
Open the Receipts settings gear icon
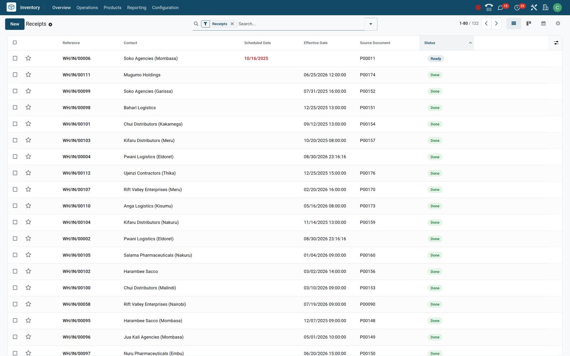coord(50,25)
